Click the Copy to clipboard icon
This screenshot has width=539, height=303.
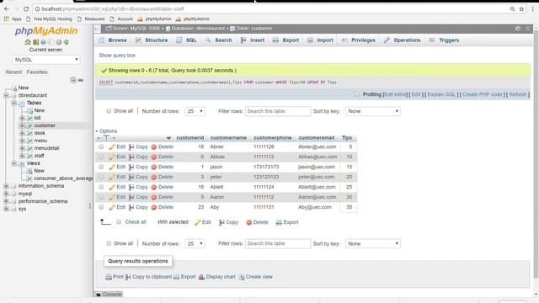128,277
